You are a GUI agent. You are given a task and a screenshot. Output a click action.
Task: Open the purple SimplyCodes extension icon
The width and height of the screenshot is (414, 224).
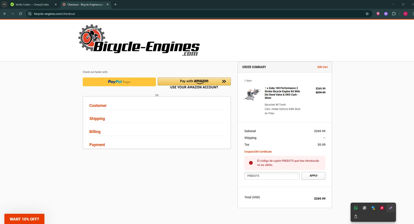[386, 14]
